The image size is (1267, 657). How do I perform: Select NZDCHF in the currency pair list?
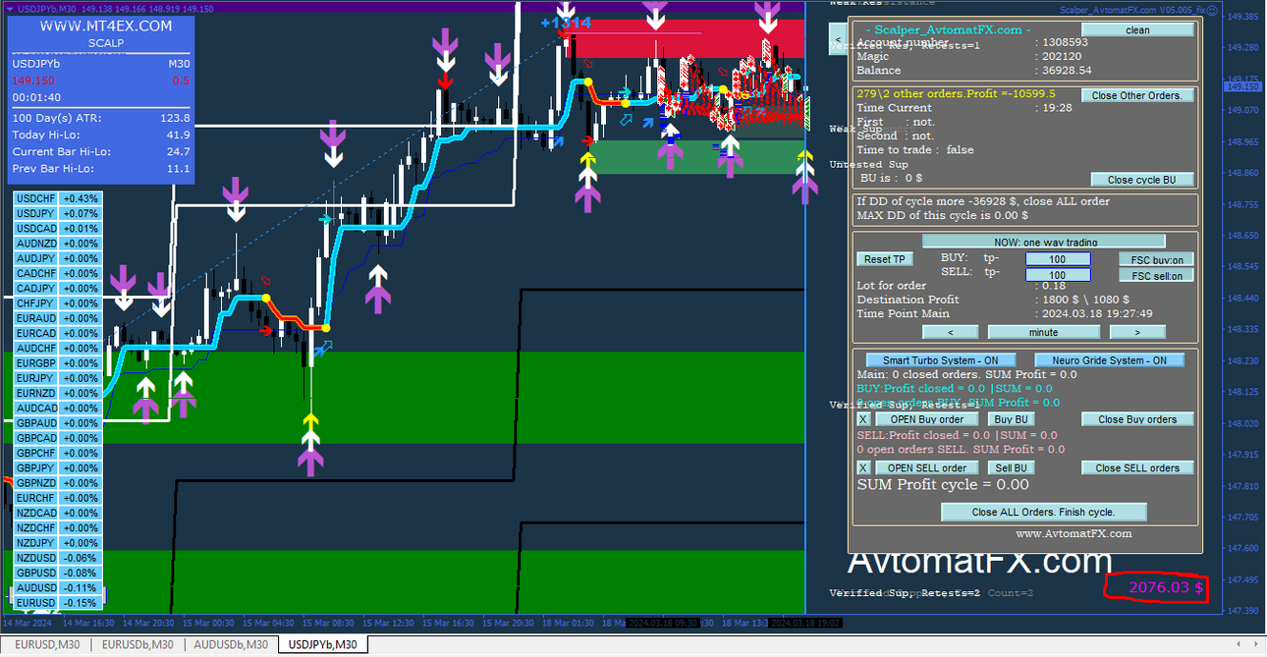pyautogui.click(x=36, y=528)
